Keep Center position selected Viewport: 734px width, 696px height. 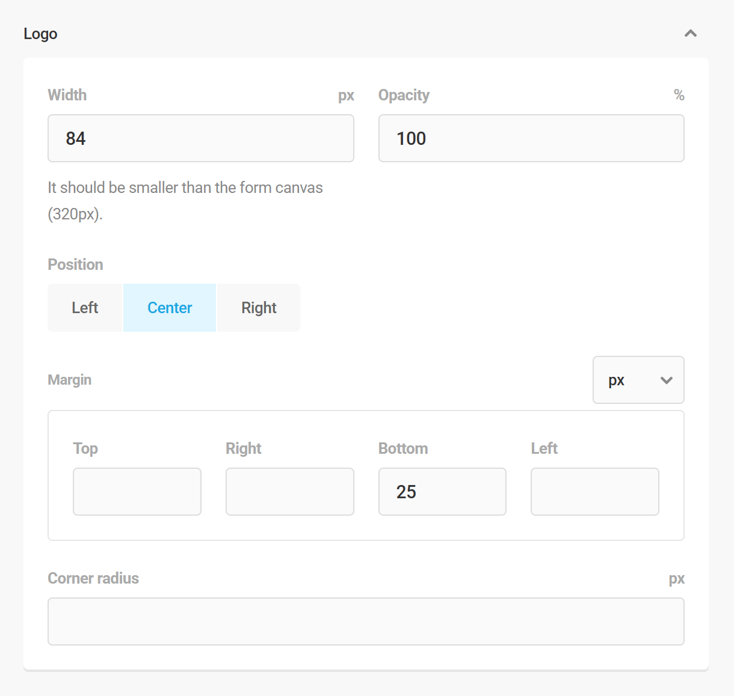click(x=169, y=307)
